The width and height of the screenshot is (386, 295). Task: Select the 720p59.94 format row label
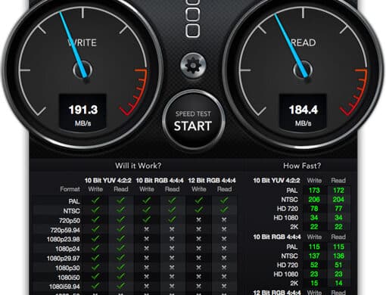point(65,230)
